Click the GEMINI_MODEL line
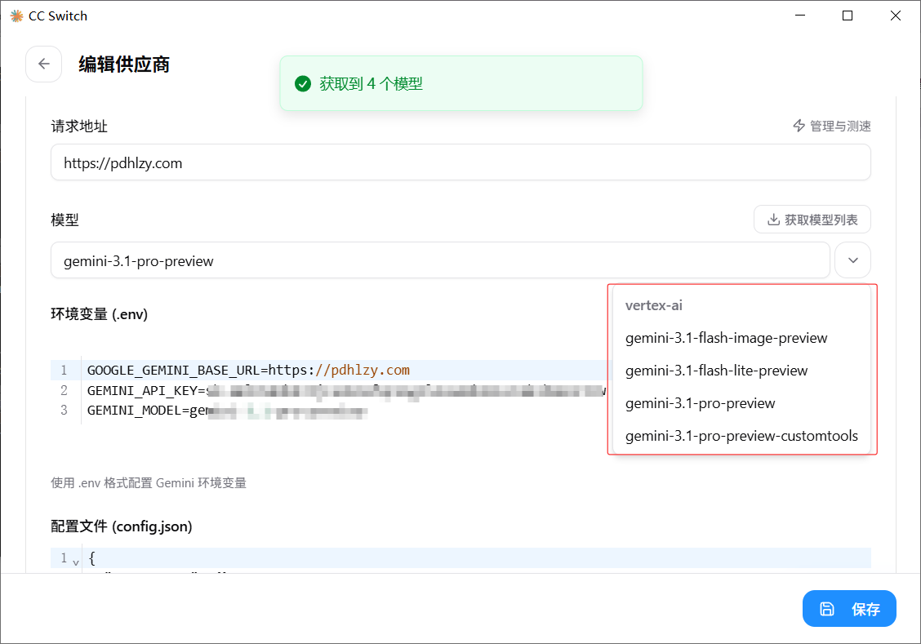 point(227,411)
